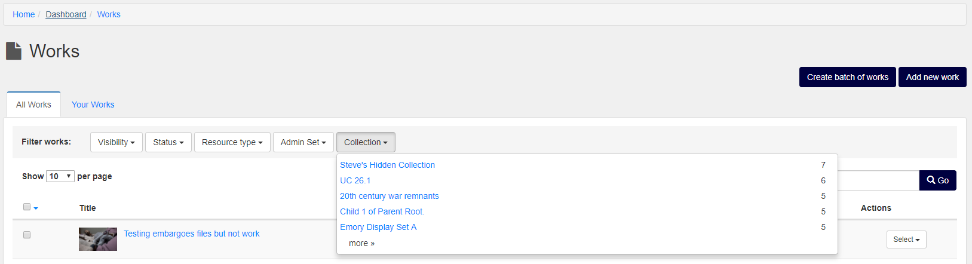Click Create batch of works button
972x264 pixels.
[848, 77]
